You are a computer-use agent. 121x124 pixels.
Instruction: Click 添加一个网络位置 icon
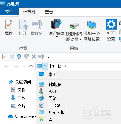92,25
